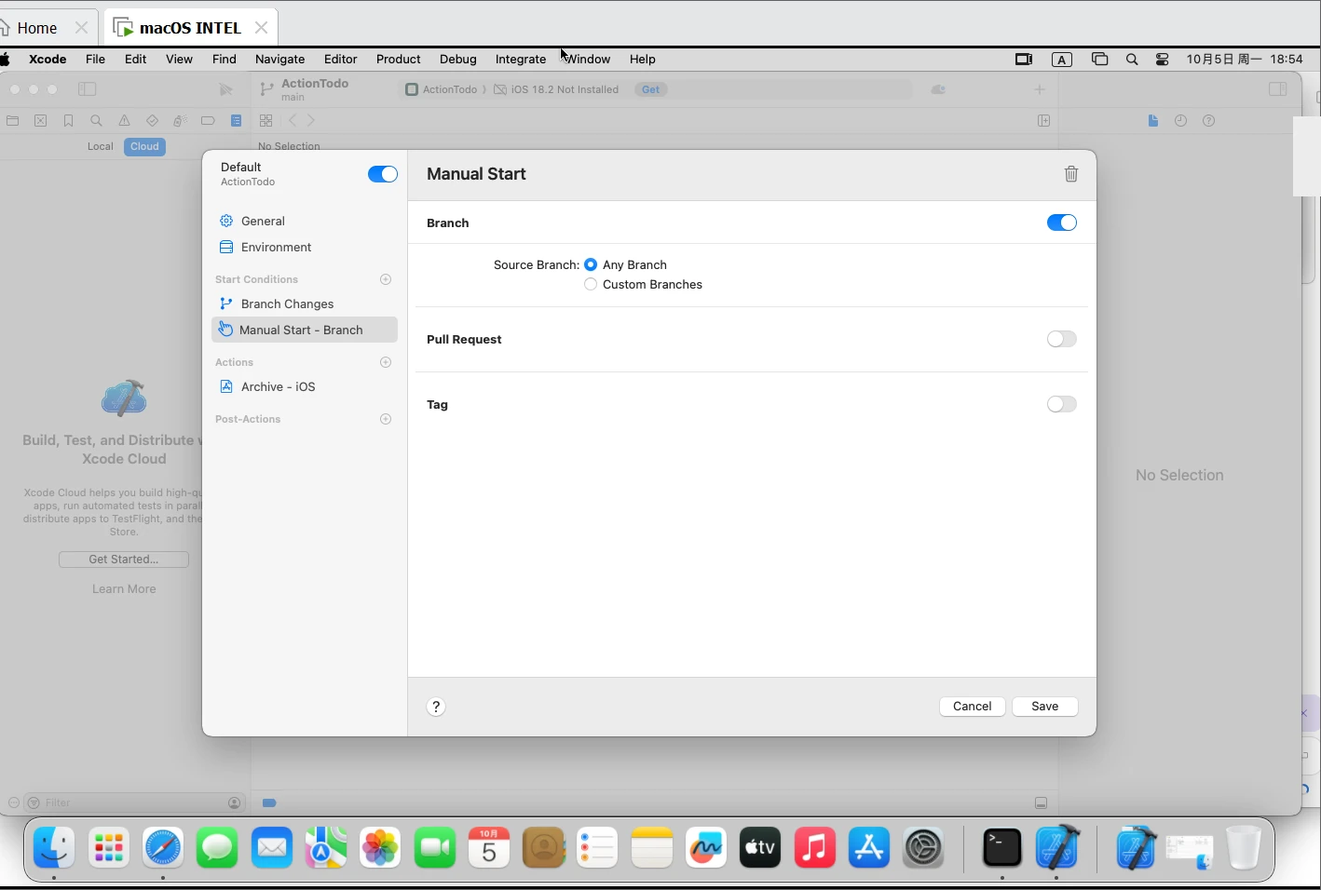The image size is (1321, 890).
Task: Launch Safari from the Dock
Action: pyautogui.click(x=163, y=848)
